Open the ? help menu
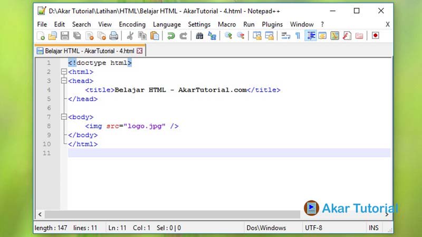422x237 pixels. [x=322, y=24]
